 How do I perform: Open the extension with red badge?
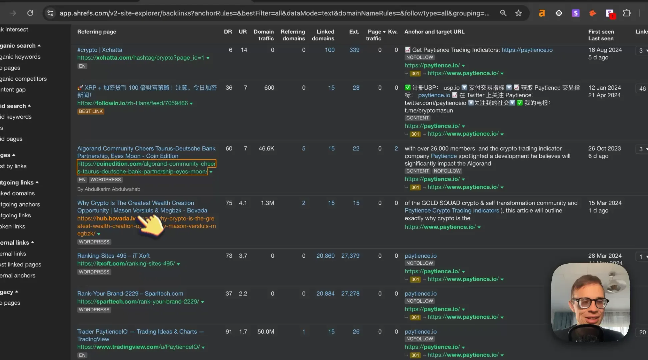click(610, 13)
